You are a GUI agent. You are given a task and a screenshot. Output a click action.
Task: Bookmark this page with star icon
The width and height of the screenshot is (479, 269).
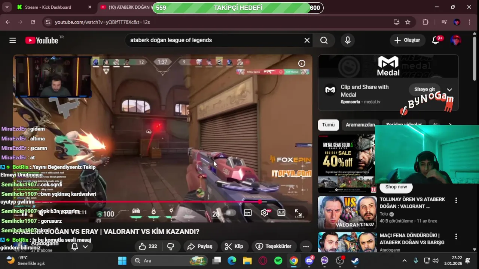coord(408,22)
